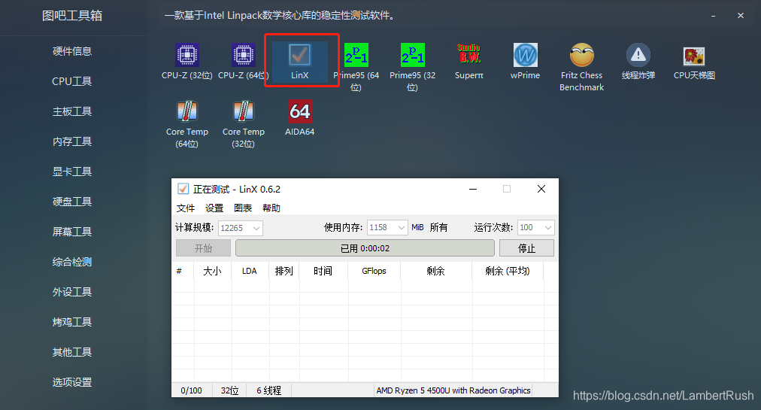Viewport: 761px width, 410px height.
Task: Select 显卡工具 in sidebar
Action: pyautogui.click(x=72, y=172)
